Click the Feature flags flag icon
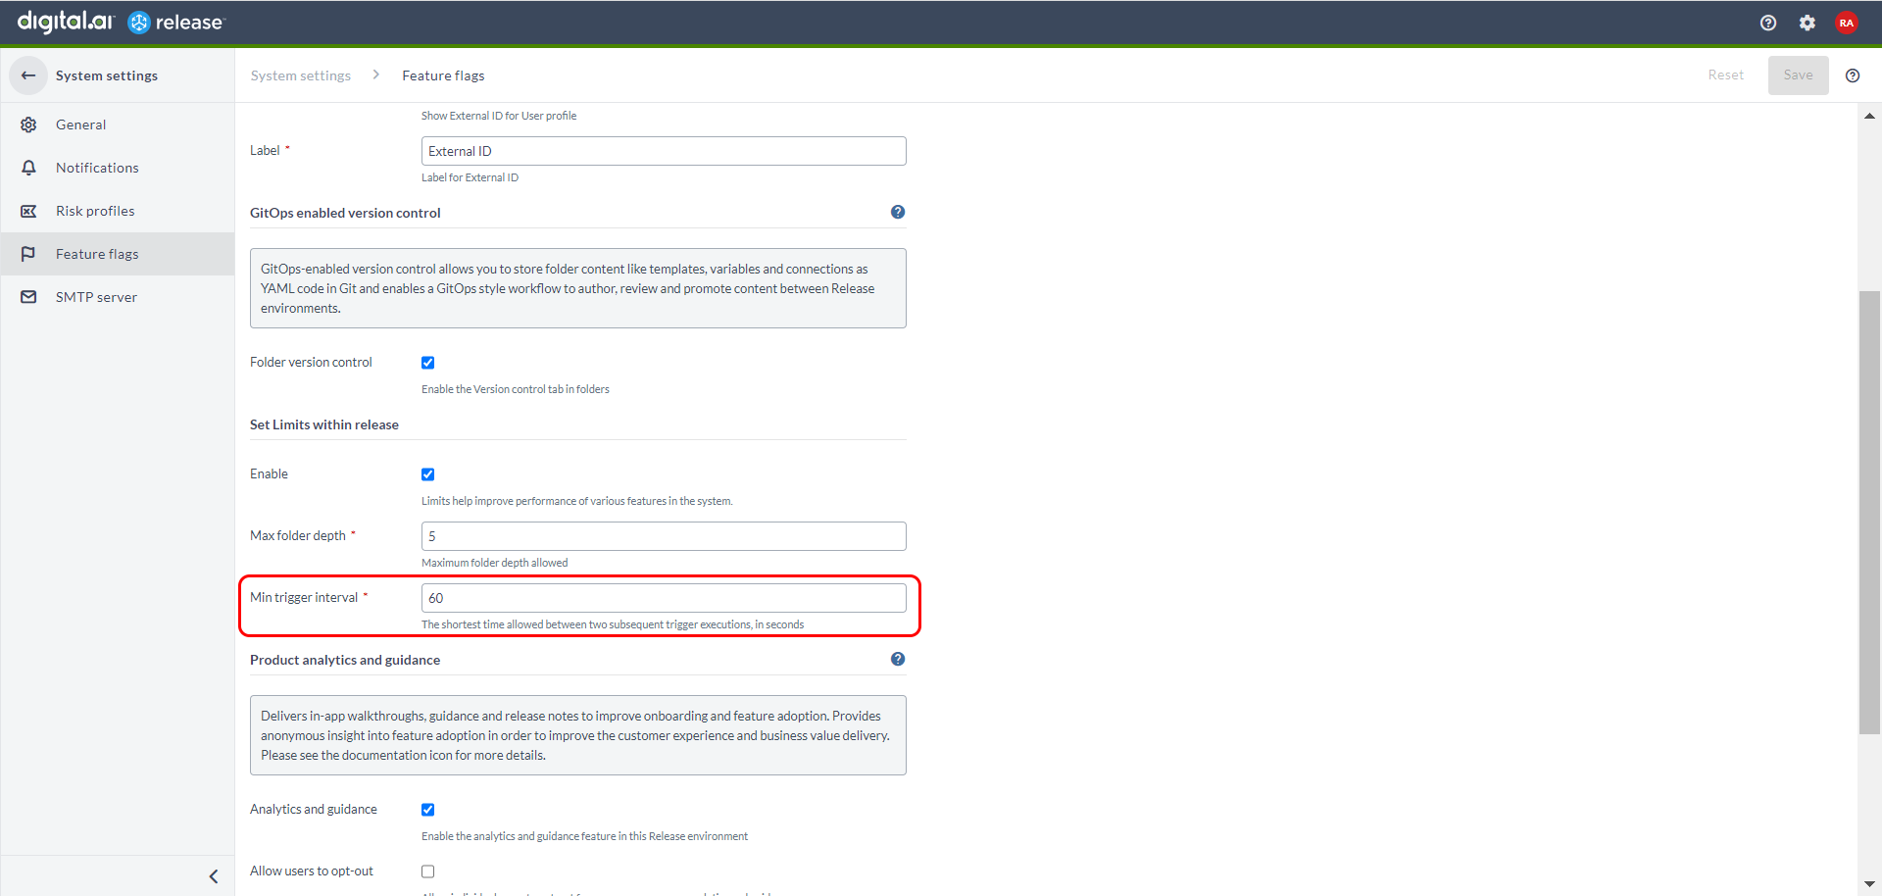Image resolution: width=1882 pixels, height=896 pixels. (x=28, y=254)
